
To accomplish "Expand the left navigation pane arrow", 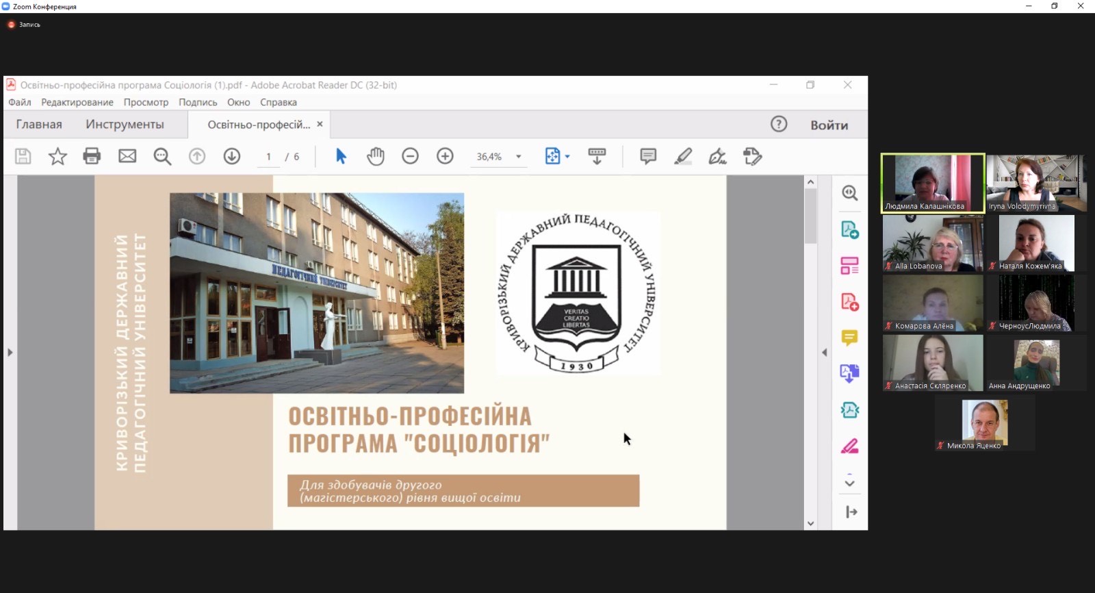I will (x=10, y=353).
